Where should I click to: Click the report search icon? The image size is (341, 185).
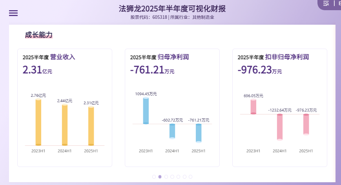coord(326,4)
